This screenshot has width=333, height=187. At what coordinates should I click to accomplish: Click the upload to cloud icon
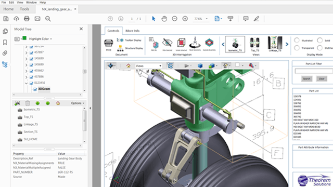point(16,19)
